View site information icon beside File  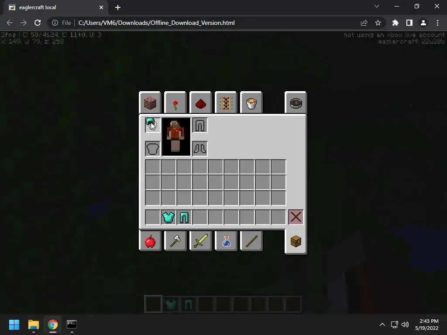pyautogui.click(x=55, y=23)
